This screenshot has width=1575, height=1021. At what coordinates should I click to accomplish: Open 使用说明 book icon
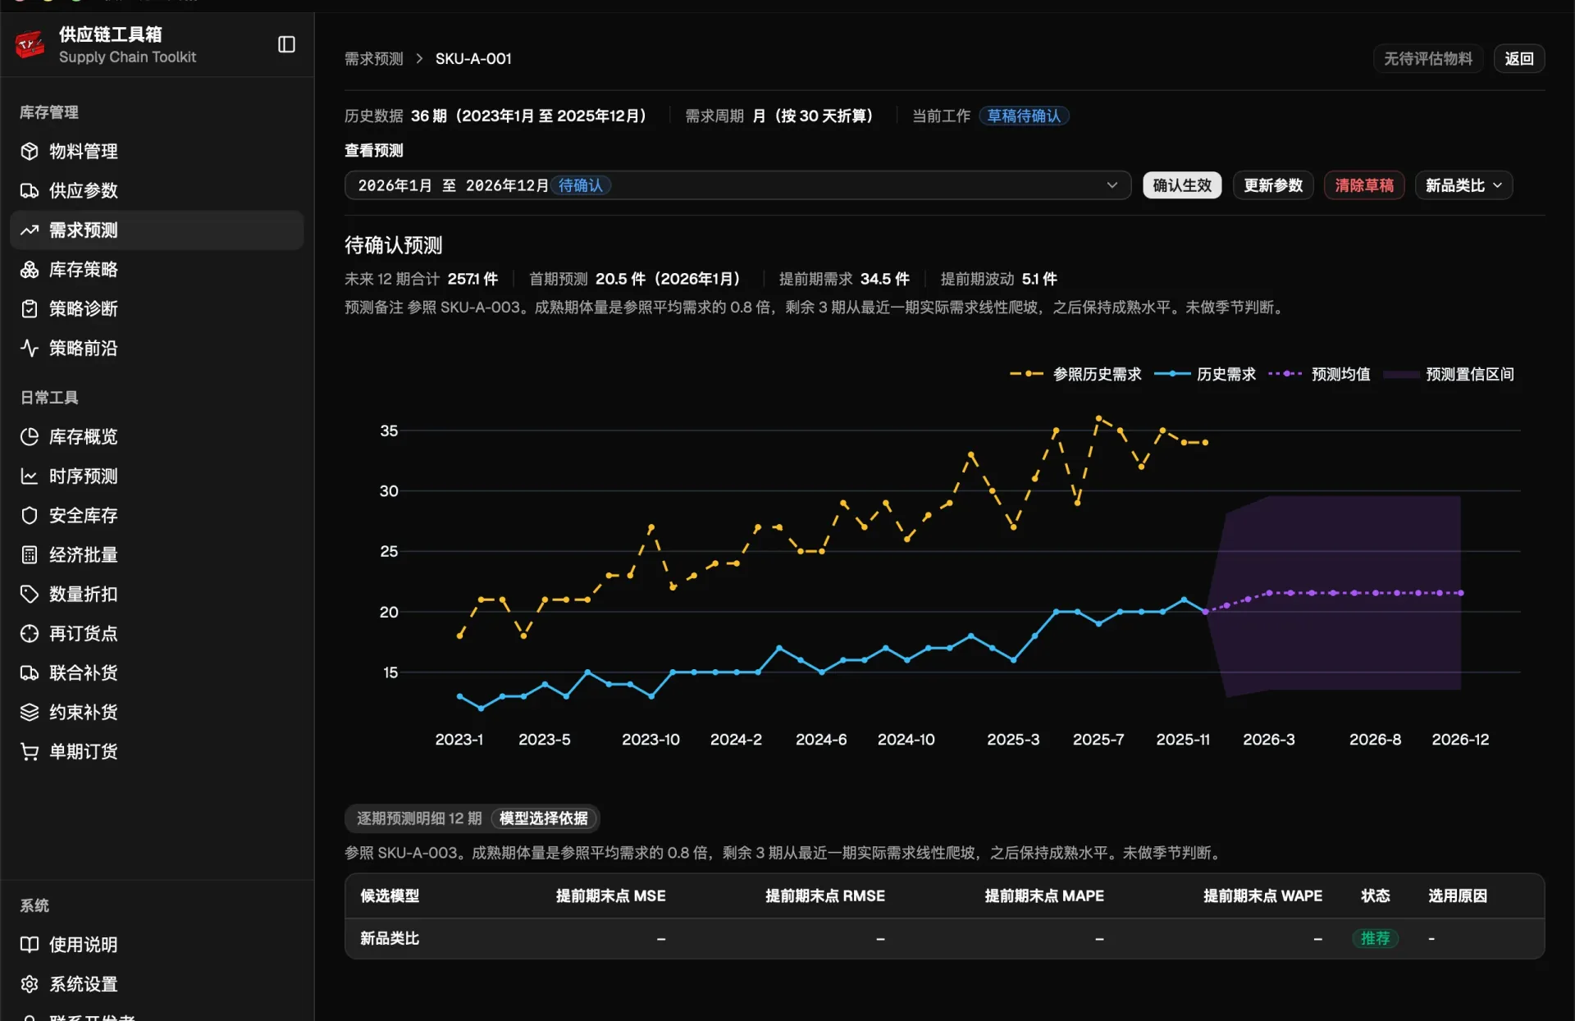(30, 944)
